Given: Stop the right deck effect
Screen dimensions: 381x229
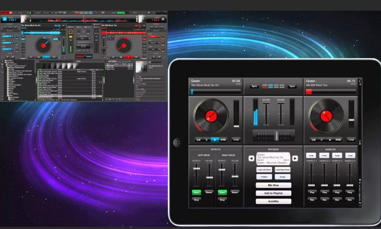Looking at the screenshot, I should (x=222, y=200).
